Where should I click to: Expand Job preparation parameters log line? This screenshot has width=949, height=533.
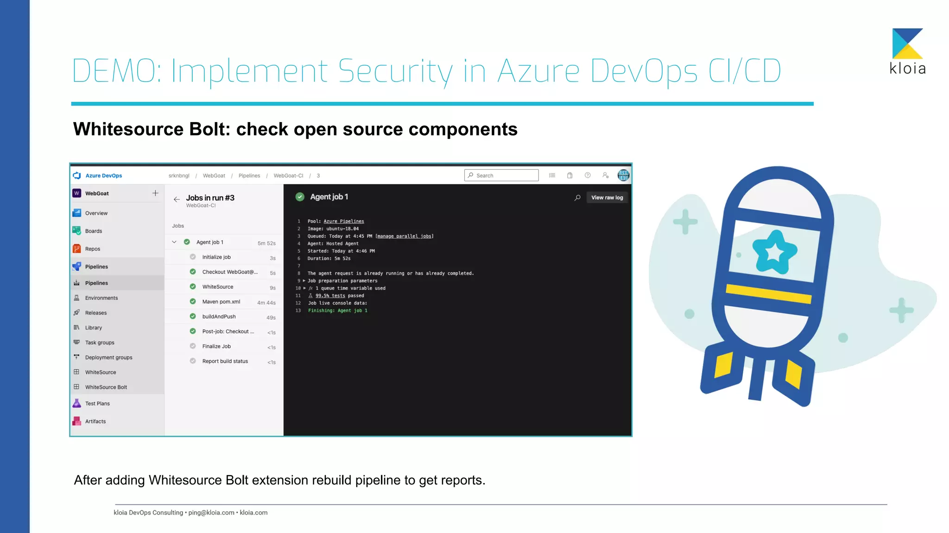tap(304, 281)
